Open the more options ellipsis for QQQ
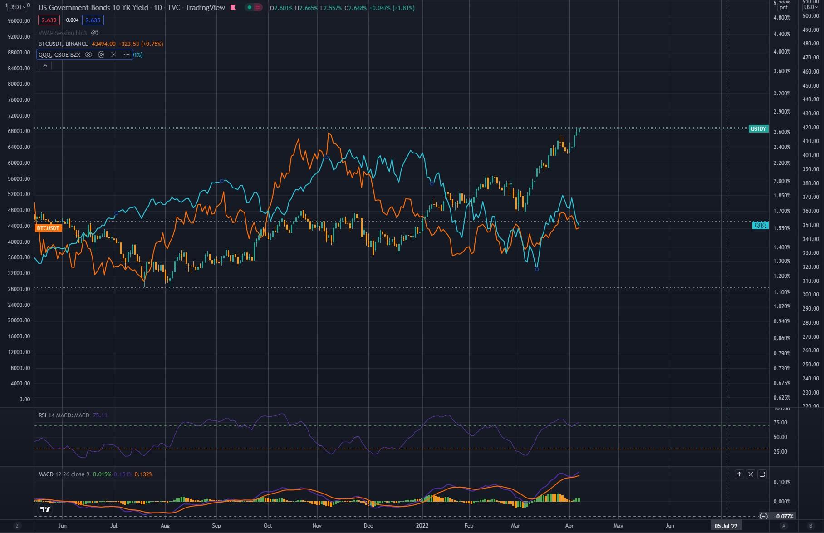 pyautogui.click(x=126, y=54)
